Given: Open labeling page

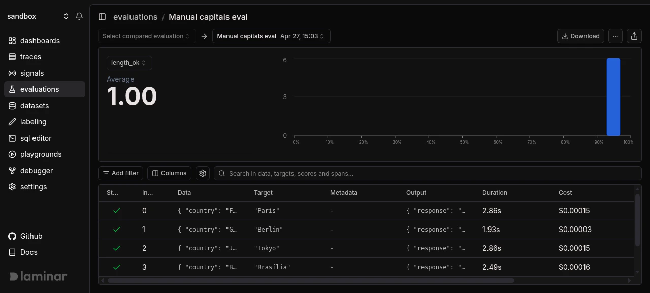Looking at the screenshot, I should pyautogui.click(x=45, y=122).
